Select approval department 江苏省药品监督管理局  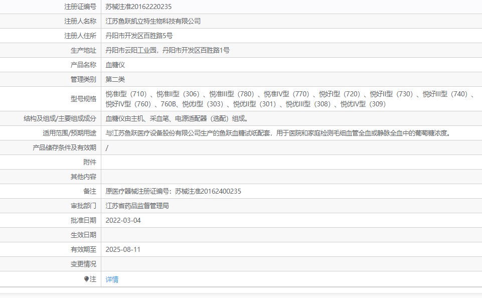[x=137, y=206]
